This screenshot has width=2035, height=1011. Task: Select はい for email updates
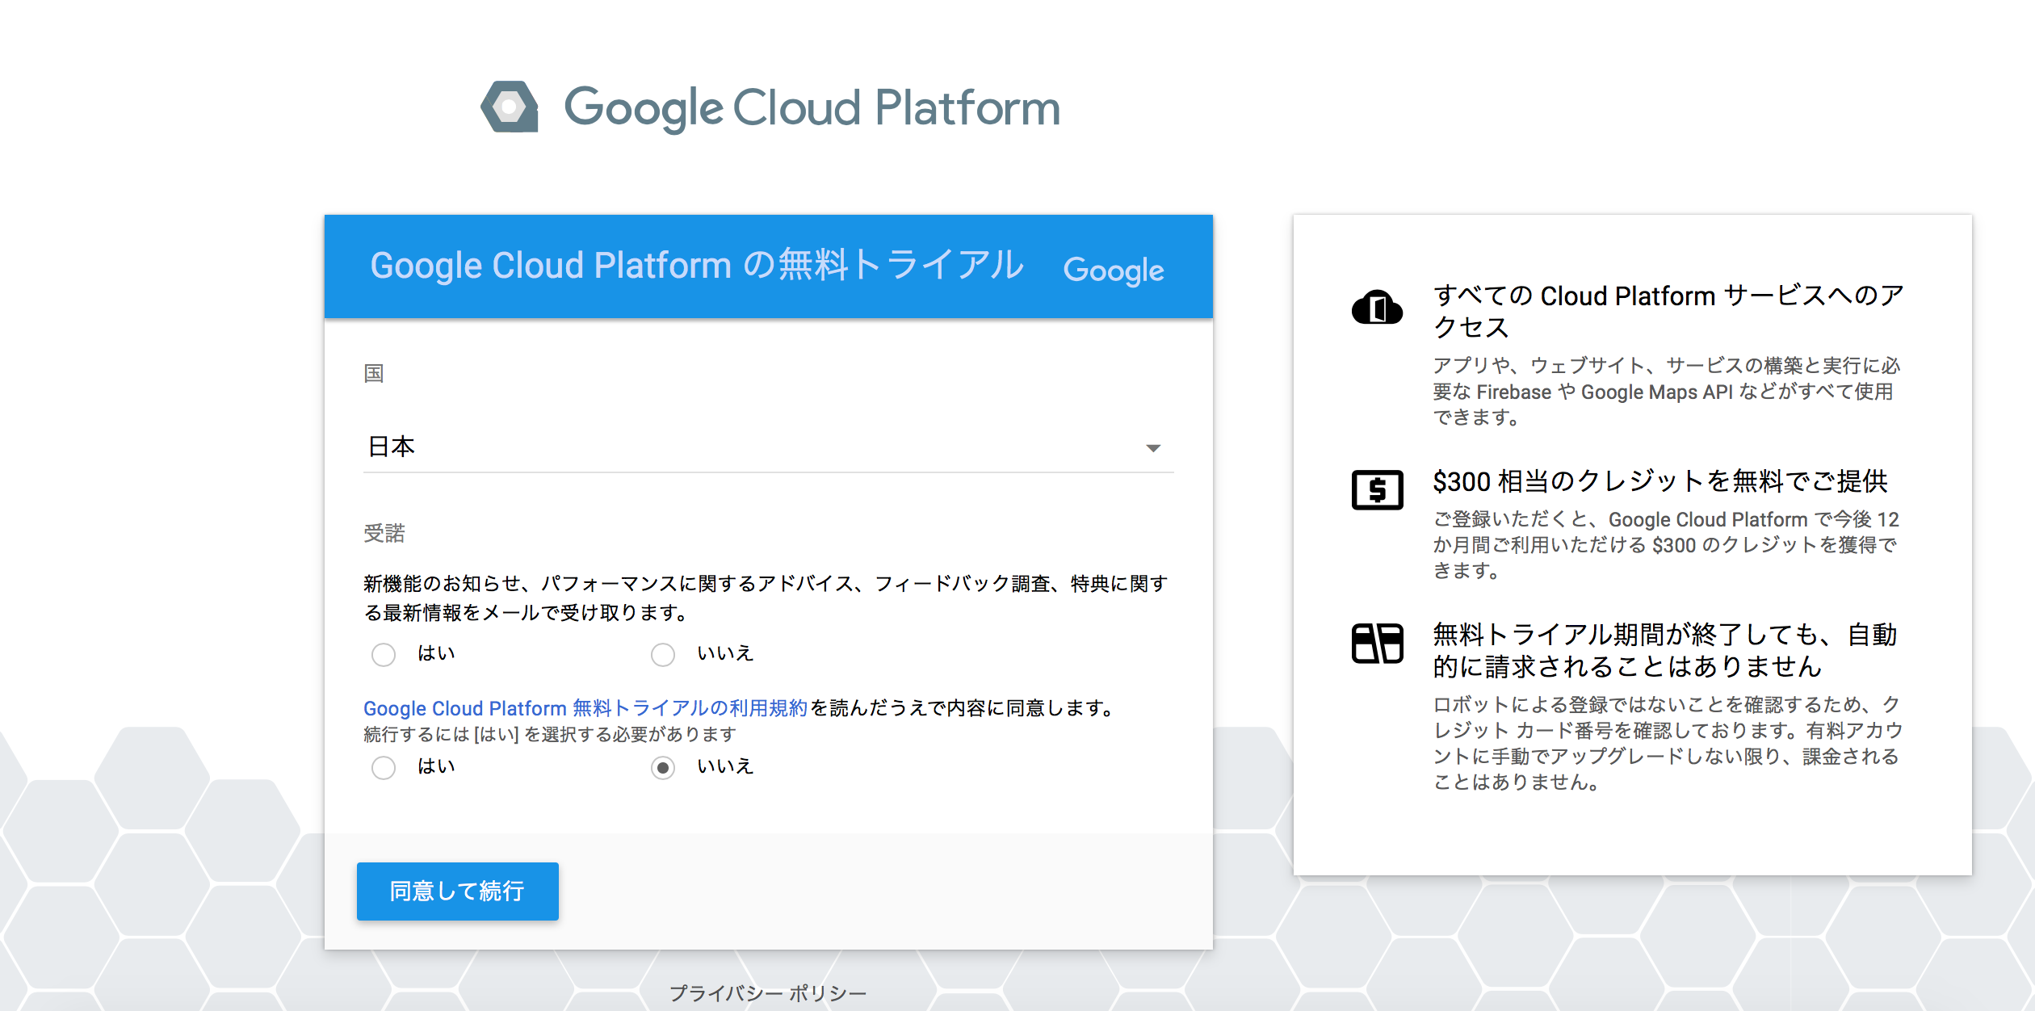[384, 654]
